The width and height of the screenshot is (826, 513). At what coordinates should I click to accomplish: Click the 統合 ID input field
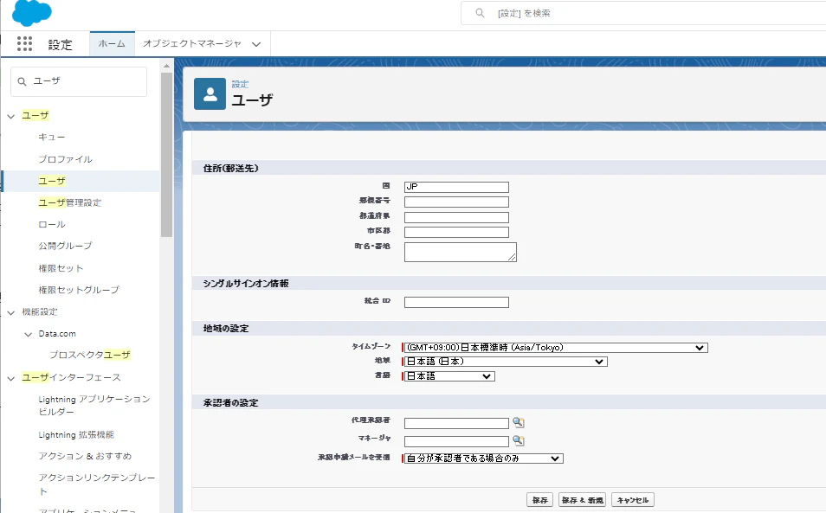click(x=456, y=302)
